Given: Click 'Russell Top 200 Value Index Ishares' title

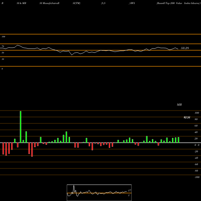Looking at the screenshot, I should 178,3.
